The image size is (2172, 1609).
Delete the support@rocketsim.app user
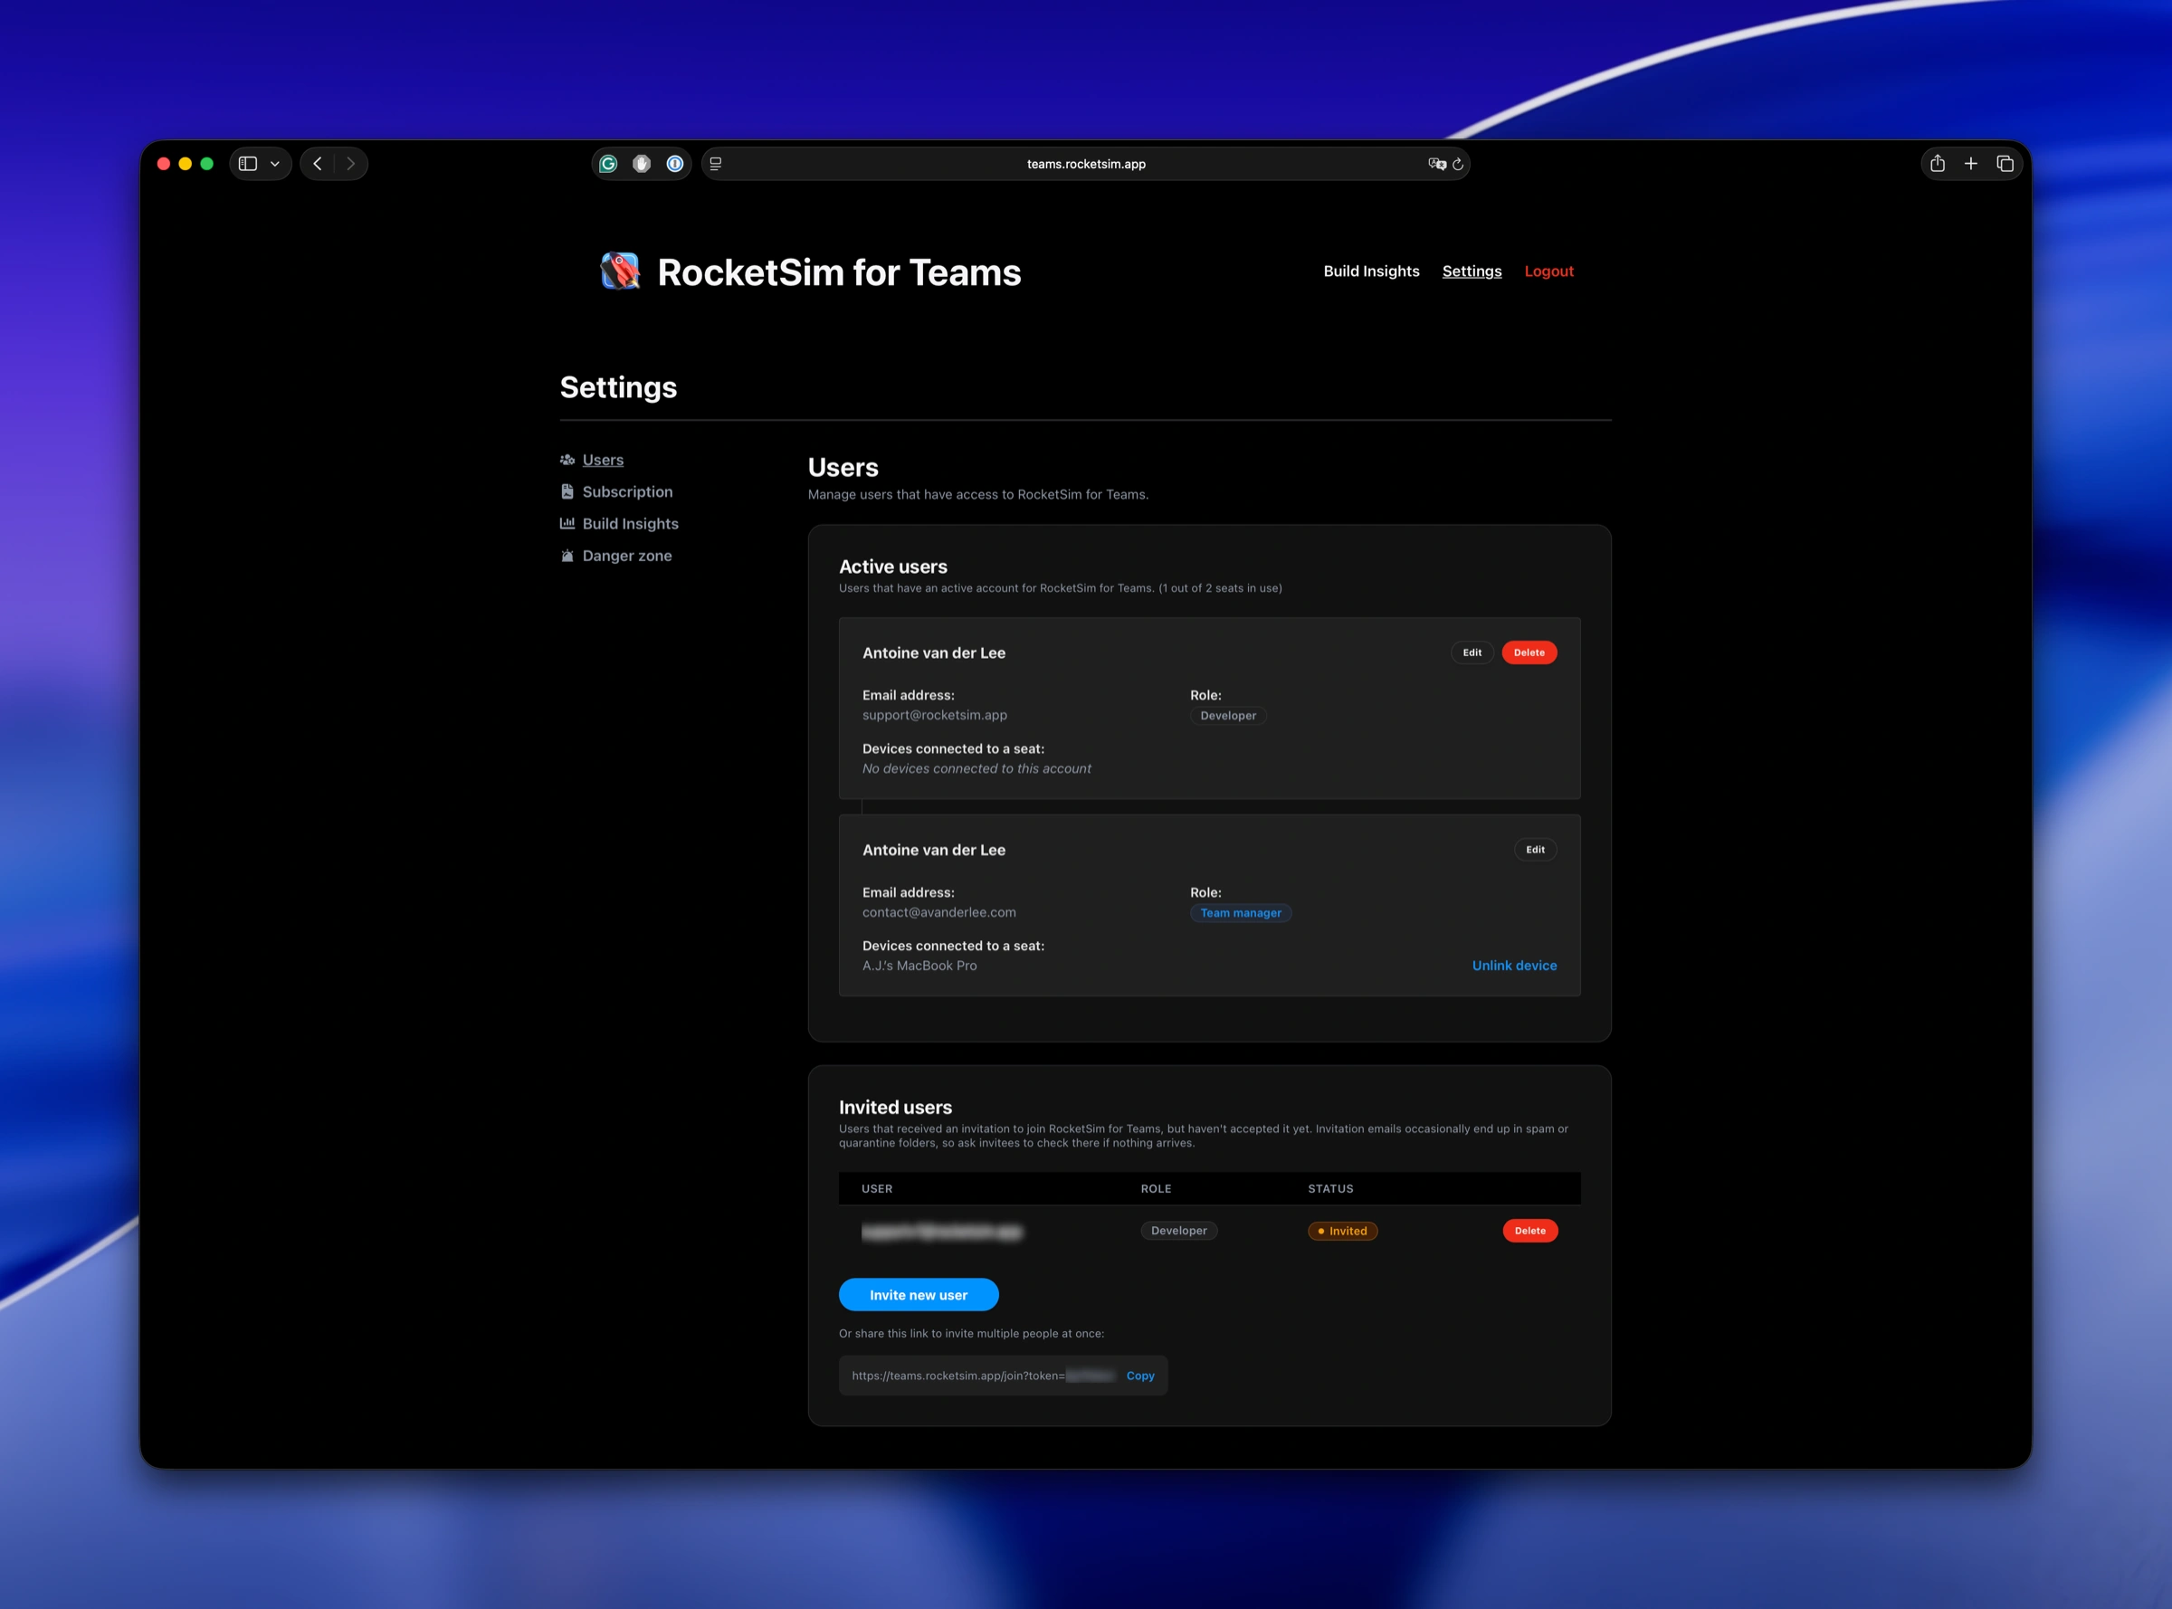pyautogui.click(x=1529, y=652)
